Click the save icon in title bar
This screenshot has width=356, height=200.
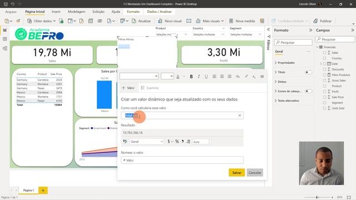pyautogui.click(x=6, y=4)
